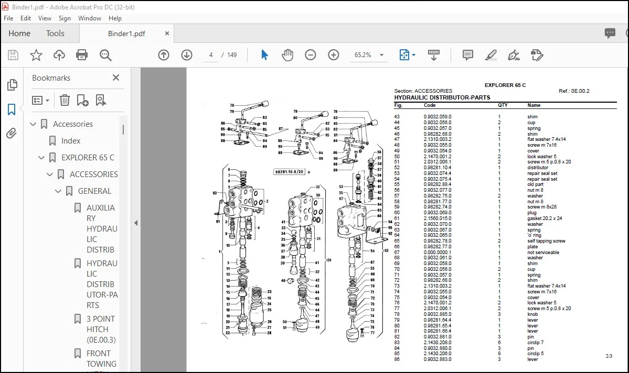This screenshot has height=373, width=629.
Task: Choose the Selection arrow tool
Action: [264, 55]
